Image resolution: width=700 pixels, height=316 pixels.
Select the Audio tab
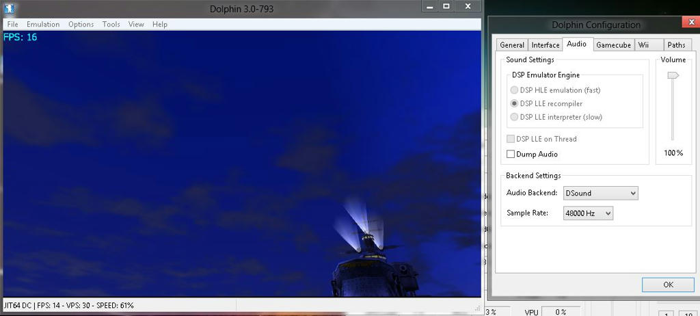point(576,44)
